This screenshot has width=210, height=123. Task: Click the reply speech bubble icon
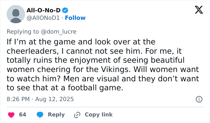point(40,115)
